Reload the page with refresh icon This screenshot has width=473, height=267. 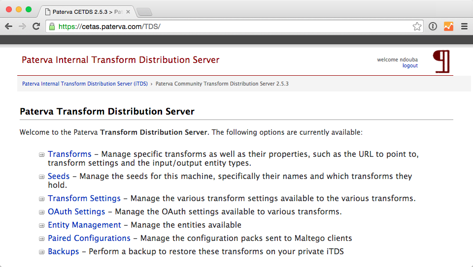[x=36, y=27]
